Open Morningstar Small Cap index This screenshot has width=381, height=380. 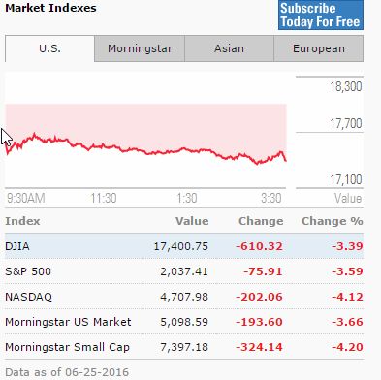(x=67, y=347)
